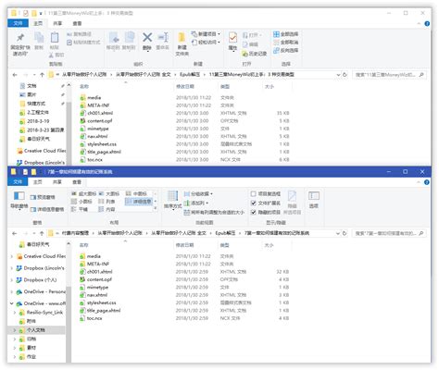Click the Up arrow in bottom window address bar
The width and height of the screenshot is (439, 370).
coord(42,233)
